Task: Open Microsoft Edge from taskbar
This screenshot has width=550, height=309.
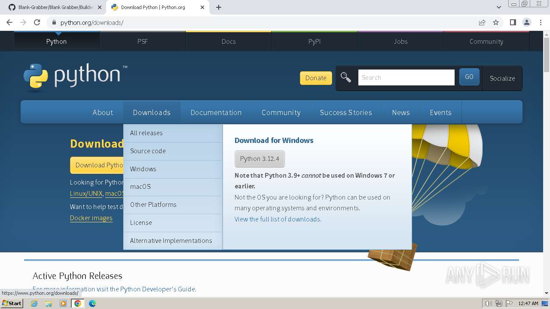Action: (92, 303)
